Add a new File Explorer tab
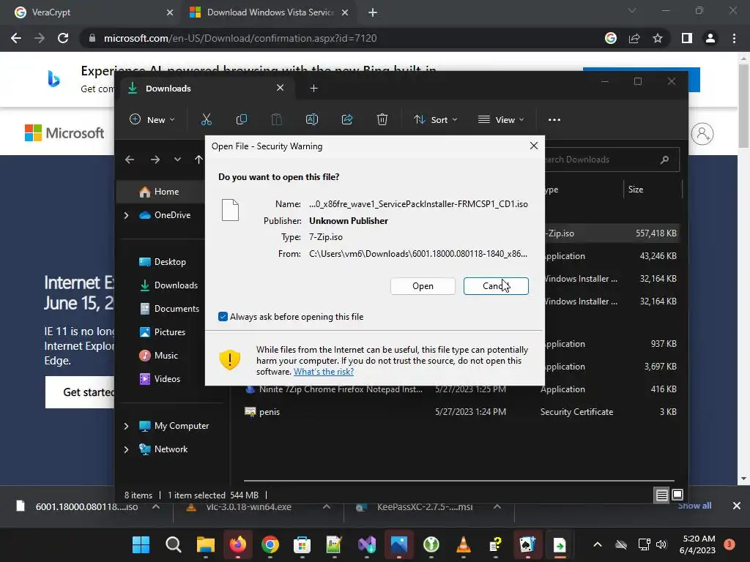Viewport: 750px width, 562px height. [x=313, y=89]
